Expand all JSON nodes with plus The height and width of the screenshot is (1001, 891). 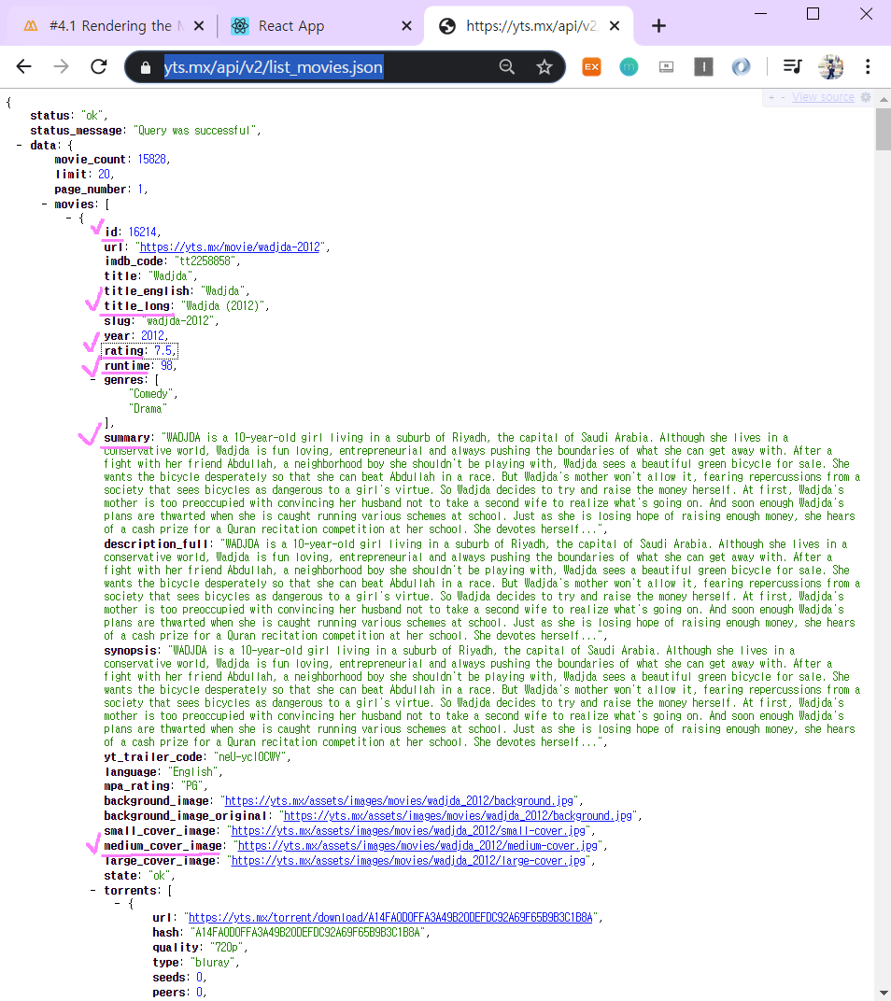[771, 98]
